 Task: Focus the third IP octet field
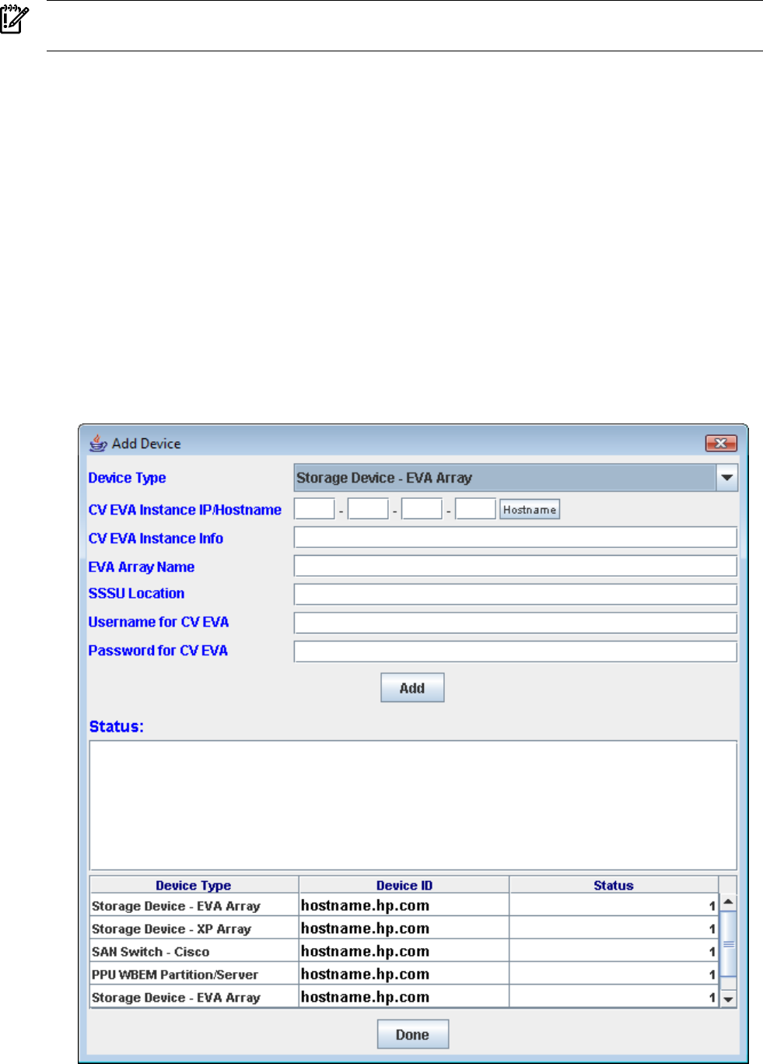point(422,509)
